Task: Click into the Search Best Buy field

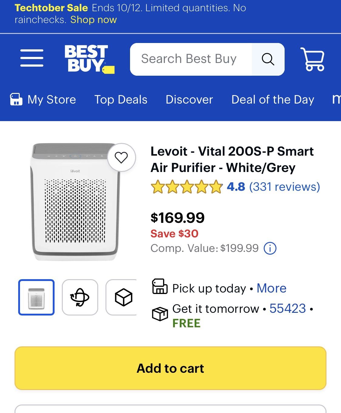Action: coord(189,59)
